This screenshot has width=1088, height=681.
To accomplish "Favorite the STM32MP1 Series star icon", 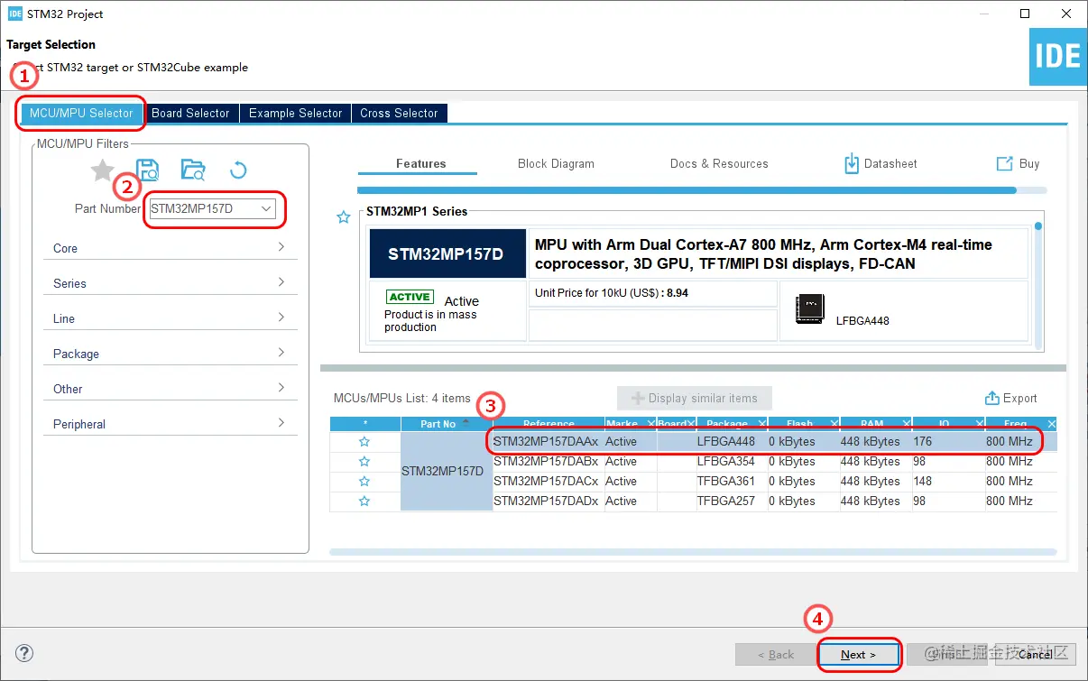I will click(x=344, y=217).
